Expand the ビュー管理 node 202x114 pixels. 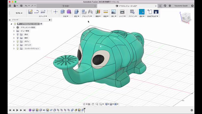click(x=14, y=31)
